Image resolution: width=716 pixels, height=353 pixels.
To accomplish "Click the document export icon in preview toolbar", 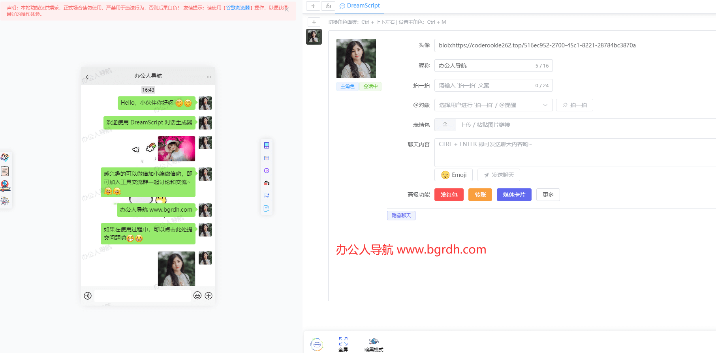I will pyautogui.click(x=267, y=208).
